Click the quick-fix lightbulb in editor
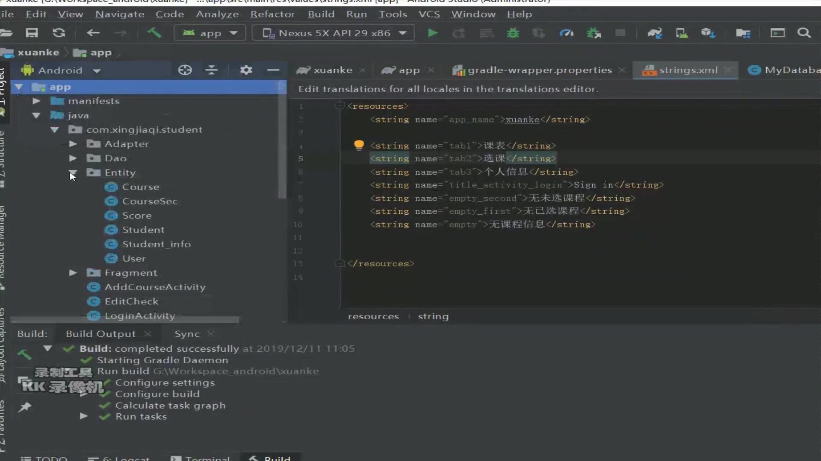821x461 pixels. click(x=359, y=145)
